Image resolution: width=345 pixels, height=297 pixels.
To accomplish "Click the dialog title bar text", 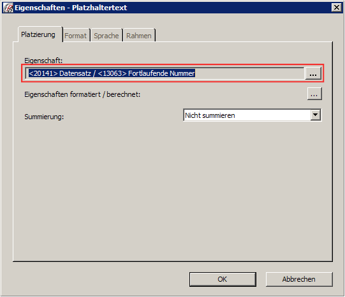I will click(x=71, y=8).
